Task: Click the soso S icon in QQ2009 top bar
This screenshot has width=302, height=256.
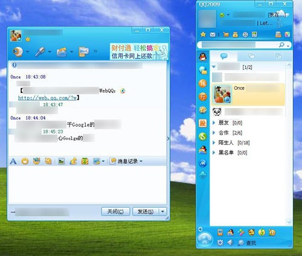Action: (x=245, y=34)
